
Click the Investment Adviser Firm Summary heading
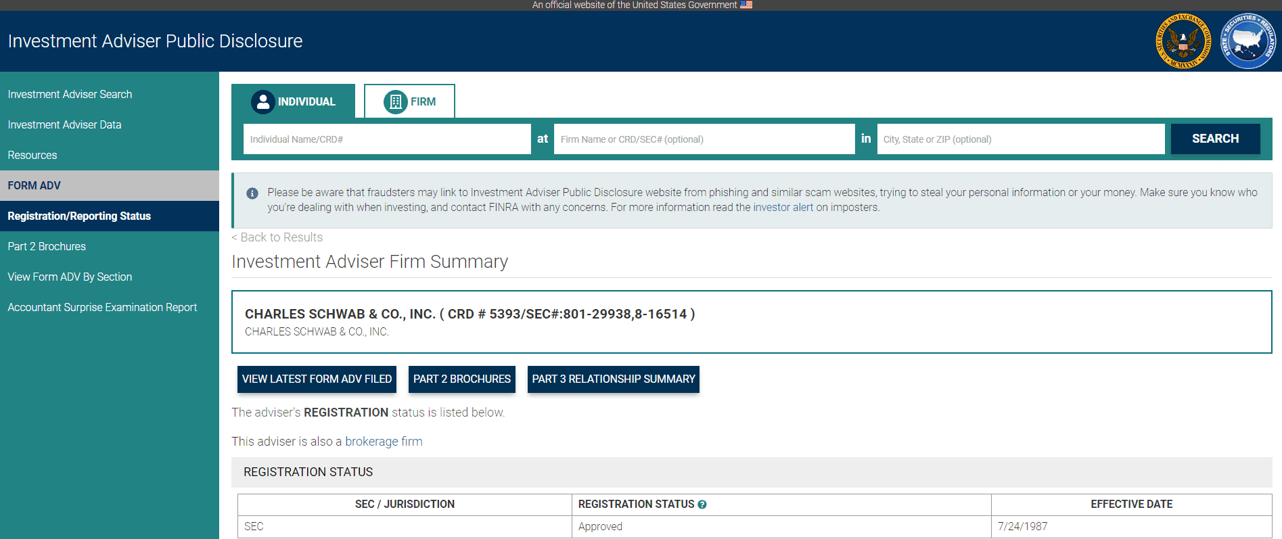pos(369,262)
